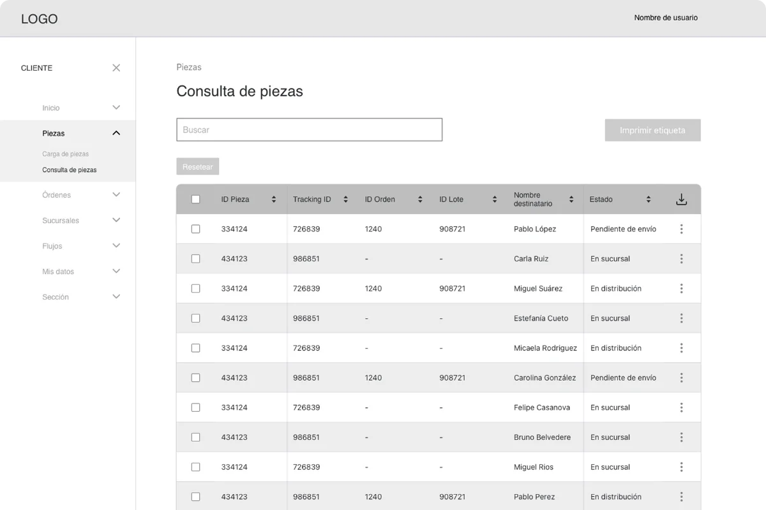Open row actions menu for Estefanía Cueto
The height and width of the screenshot is (510, 766).
point(681,318)
